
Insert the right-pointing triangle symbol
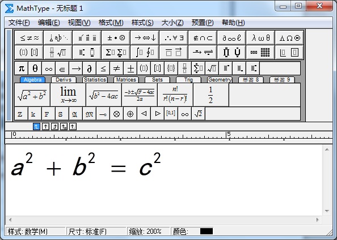pos(158,114)
